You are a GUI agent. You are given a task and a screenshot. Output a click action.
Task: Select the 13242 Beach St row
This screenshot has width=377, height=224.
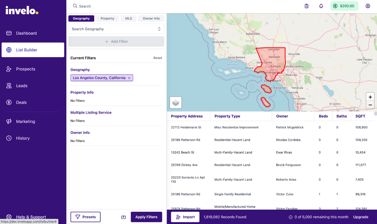click(x=270, y=152)
